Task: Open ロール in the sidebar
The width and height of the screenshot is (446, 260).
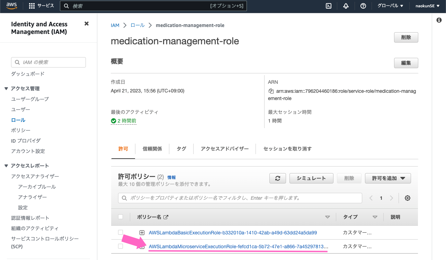Action: [x=18, y=120]
